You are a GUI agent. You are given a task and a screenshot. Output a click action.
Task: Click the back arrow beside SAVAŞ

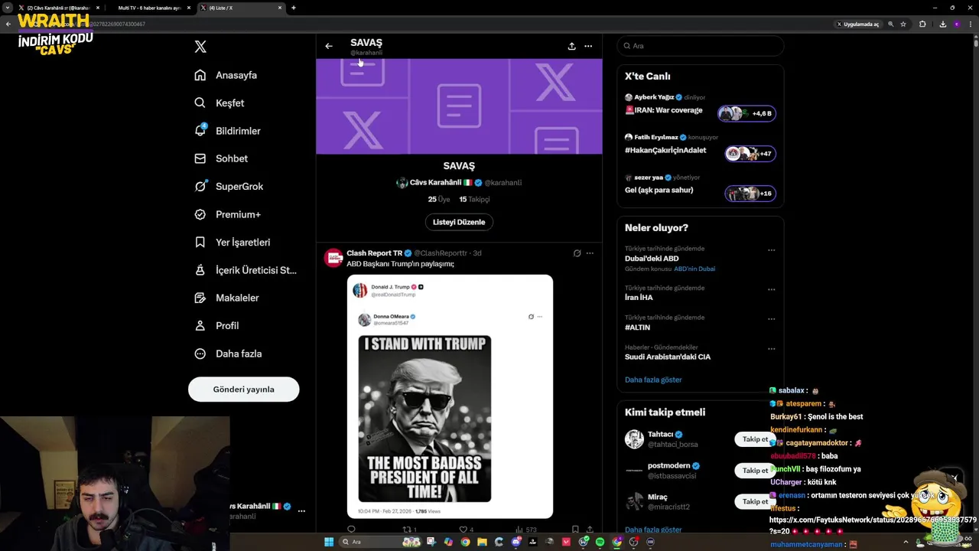329,46
